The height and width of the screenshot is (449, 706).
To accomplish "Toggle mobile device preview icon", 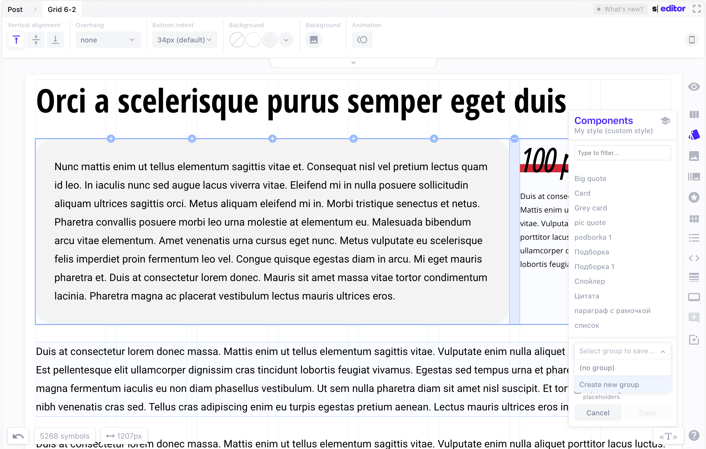I will (x=692, y=40).
